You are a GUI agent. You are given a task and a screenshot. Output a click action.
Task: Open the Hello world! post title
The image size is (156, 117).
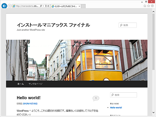click(x=29, y=98)
